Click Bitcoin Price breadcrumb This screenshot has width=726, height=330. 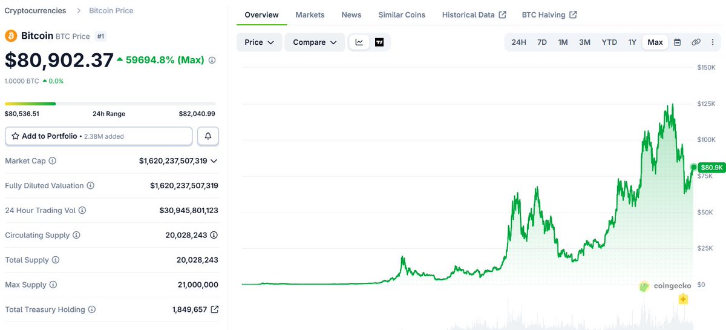coord(111,11)
